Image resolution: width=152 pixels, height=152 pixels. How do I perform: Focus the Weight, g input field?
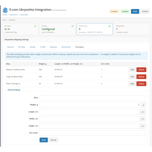click(x=90, y=105)
